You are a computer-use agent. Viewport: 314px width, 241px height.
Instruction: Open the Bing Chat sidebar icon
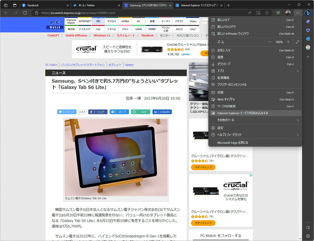(308, 13)
